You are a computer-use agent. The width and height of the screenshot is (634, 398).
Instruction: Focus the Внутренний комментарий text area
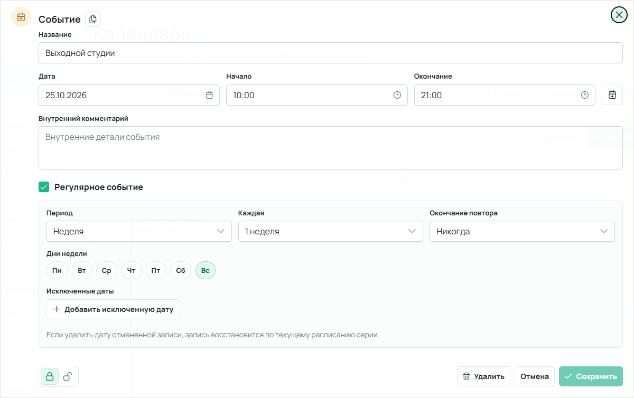(x=331, y=148)
